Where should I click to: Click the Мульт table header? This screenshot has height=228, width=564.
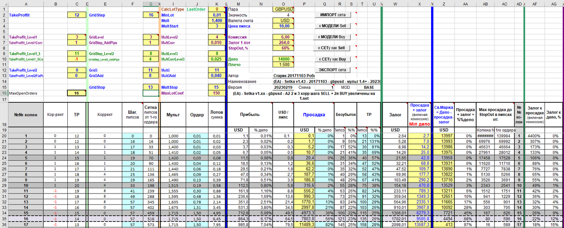pos(173,115)
